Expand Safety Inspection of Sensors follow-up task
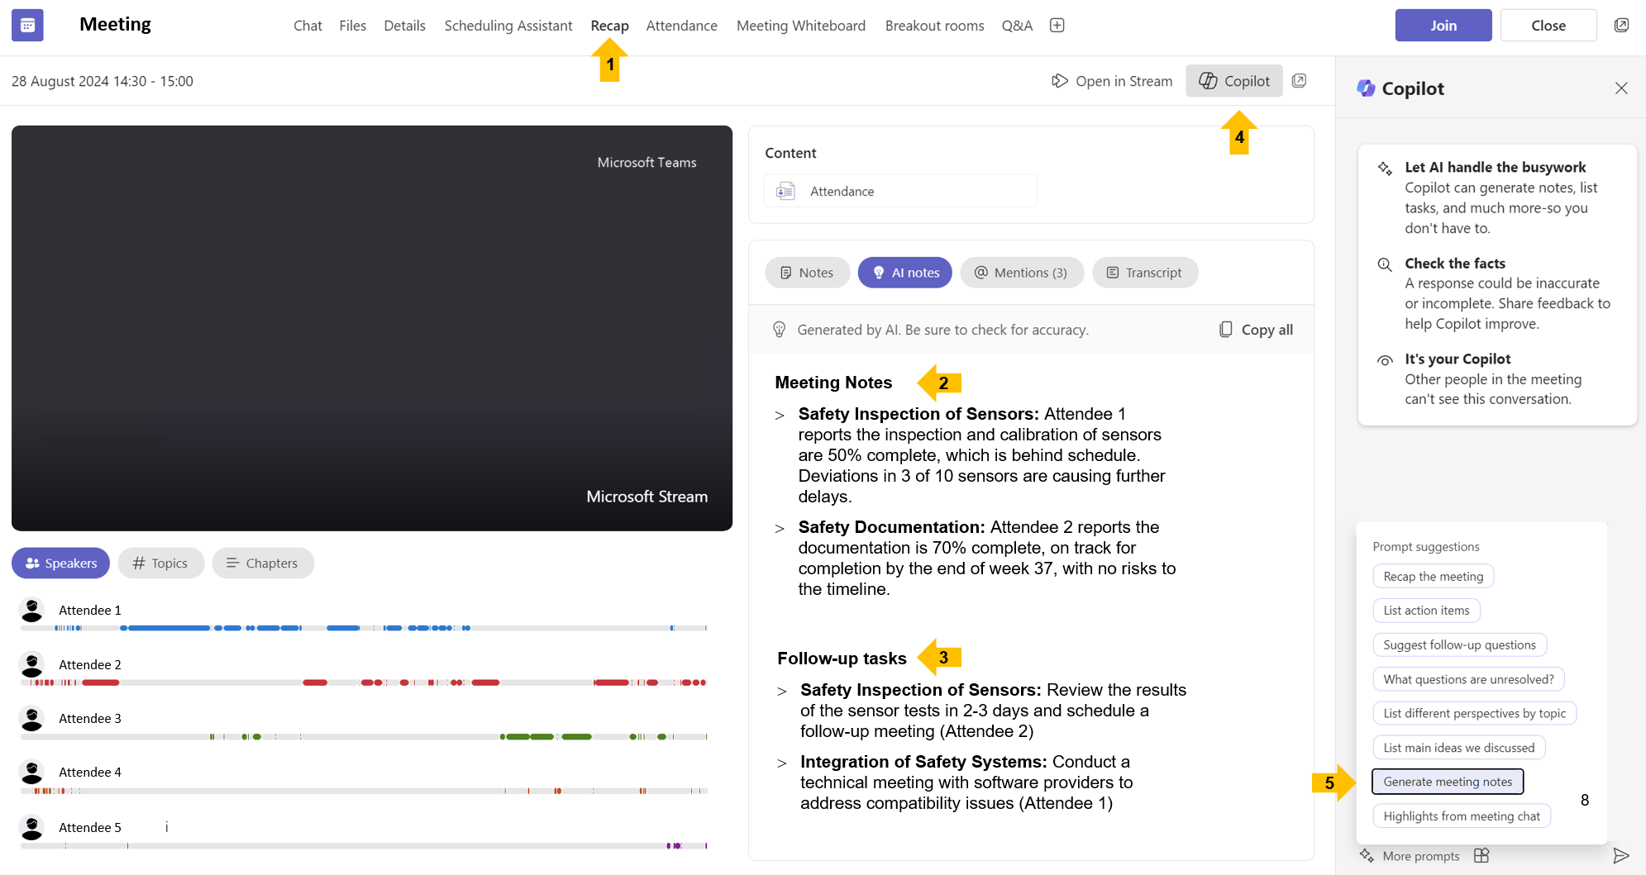The width and height of the screenshot is (1646, 875). [x=782, y=692]
